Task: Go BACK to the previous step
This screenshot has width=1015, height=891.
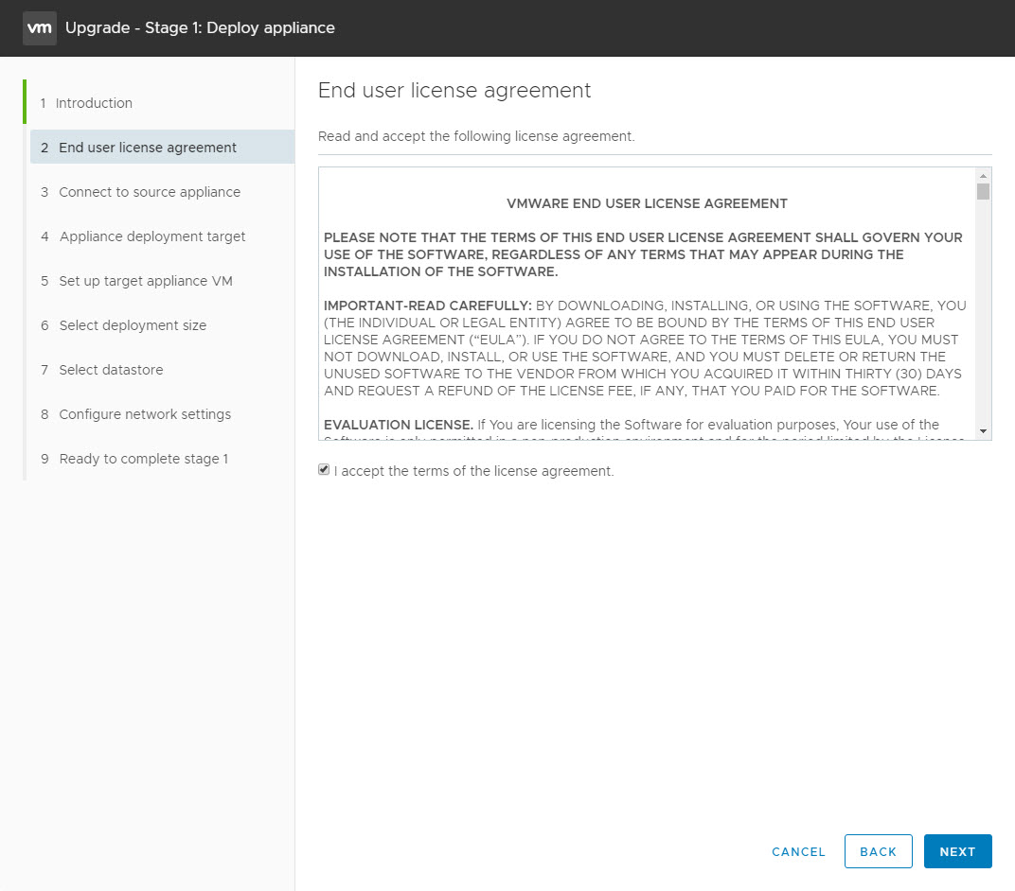Action: pos(878,851)
